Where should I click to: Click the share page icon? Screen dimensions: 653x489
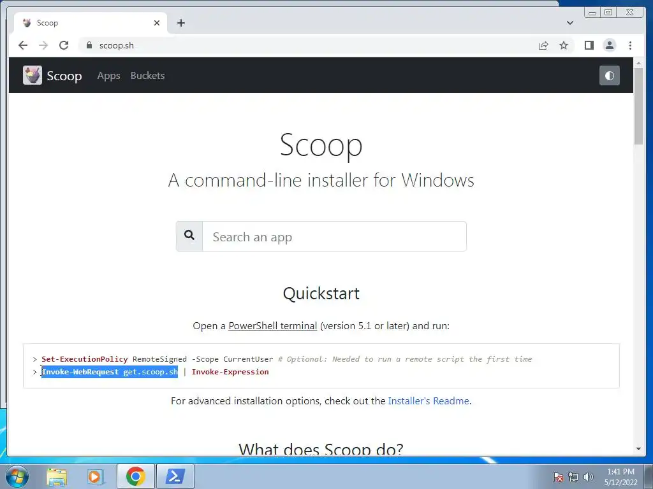pos(543,45)
